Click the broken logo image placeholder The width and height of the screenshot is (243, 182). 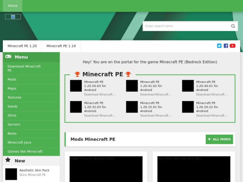[x=13, y=17]
